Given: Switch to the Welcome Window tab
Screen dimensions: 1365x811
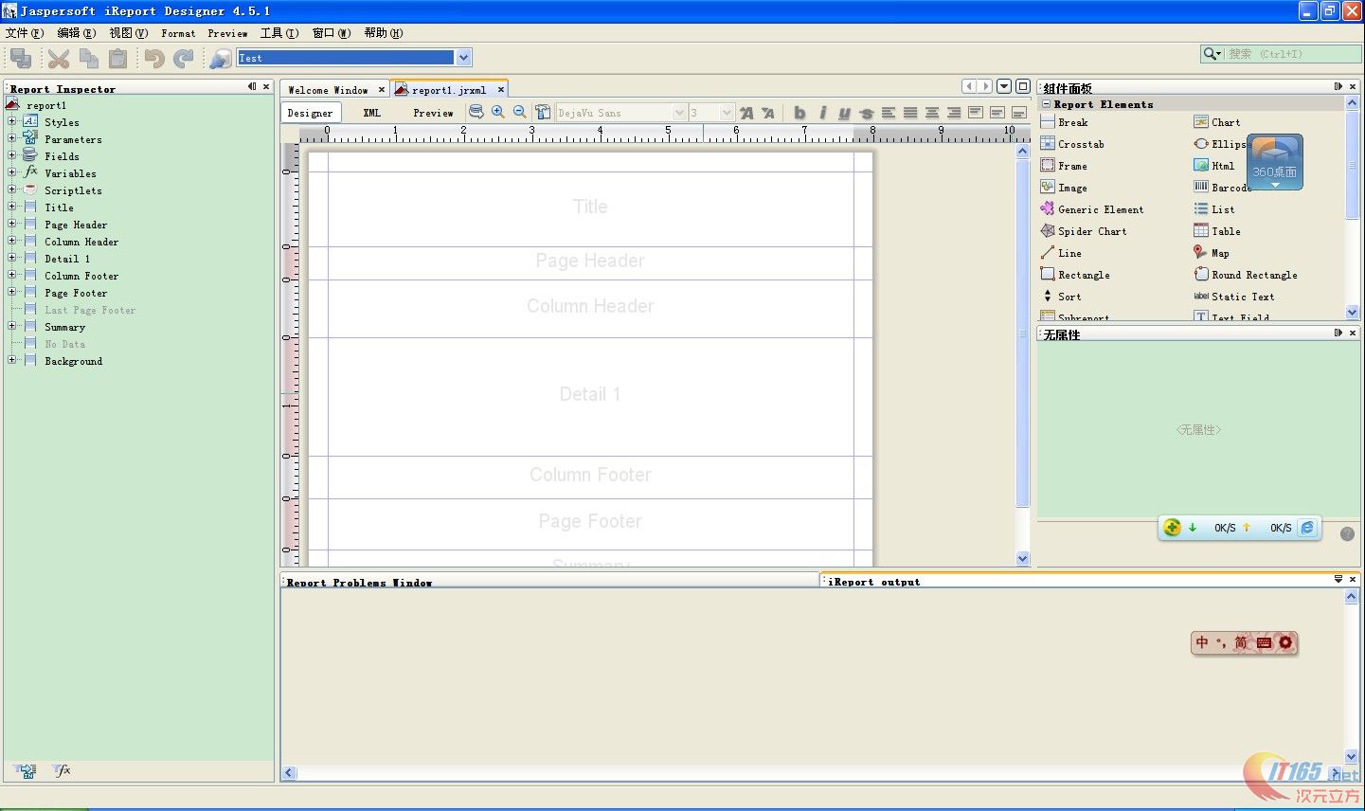Looking at the screenshot, I should click(x=328, y=90).
